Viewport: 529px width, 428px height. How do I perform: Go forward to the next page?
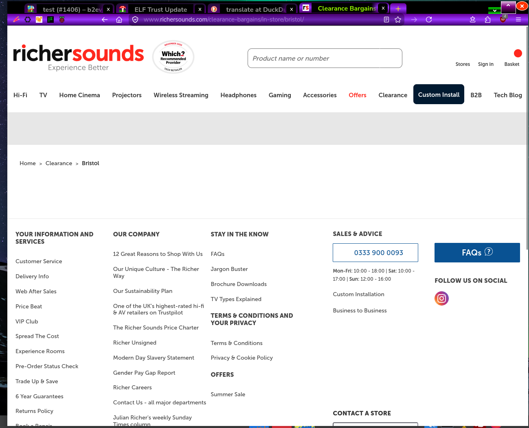pyautogui.click(x=414, y=20)
